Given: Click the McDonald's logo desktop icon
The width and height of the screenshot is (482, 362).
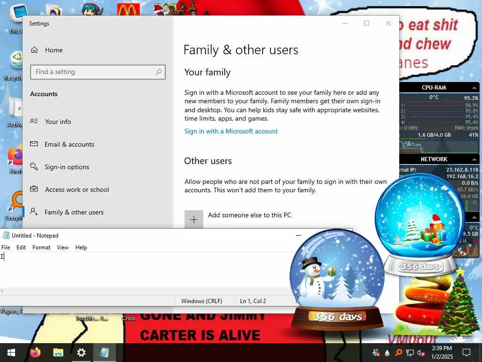Looking at the screenshot, I should click(129, 9).
